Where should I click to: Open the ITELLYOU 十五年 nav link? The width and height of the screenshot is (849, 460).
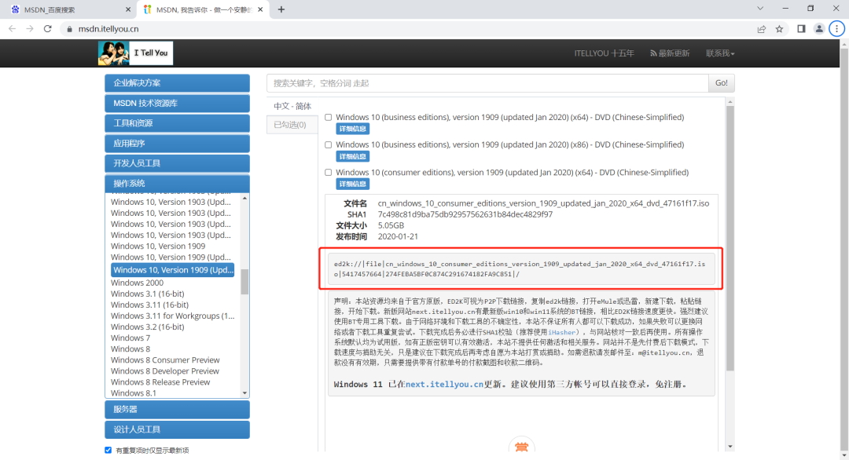coord(605,53)
